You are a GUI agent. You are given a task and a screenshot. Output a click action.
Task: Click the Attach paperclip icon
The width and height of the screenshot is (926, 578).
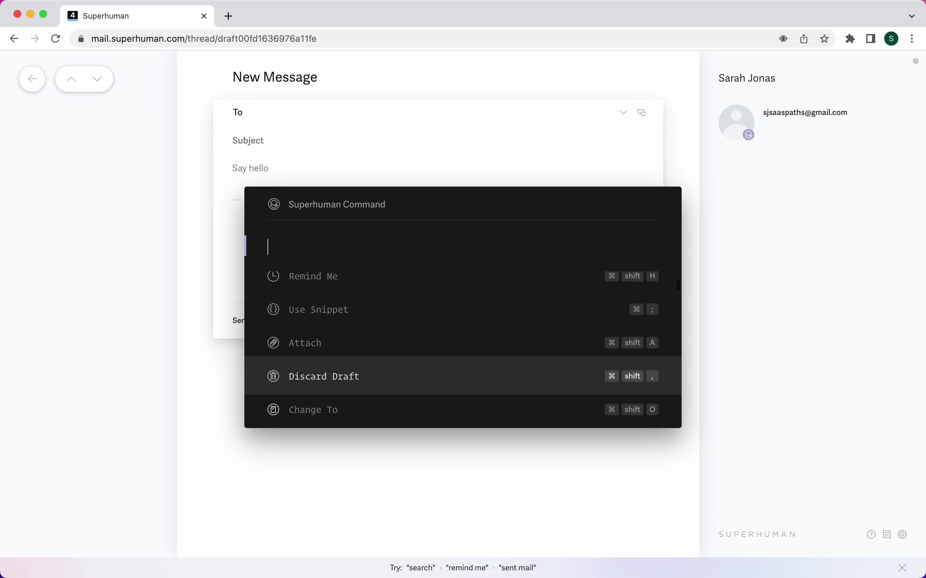pyautogui.click(x=273, y=343)
